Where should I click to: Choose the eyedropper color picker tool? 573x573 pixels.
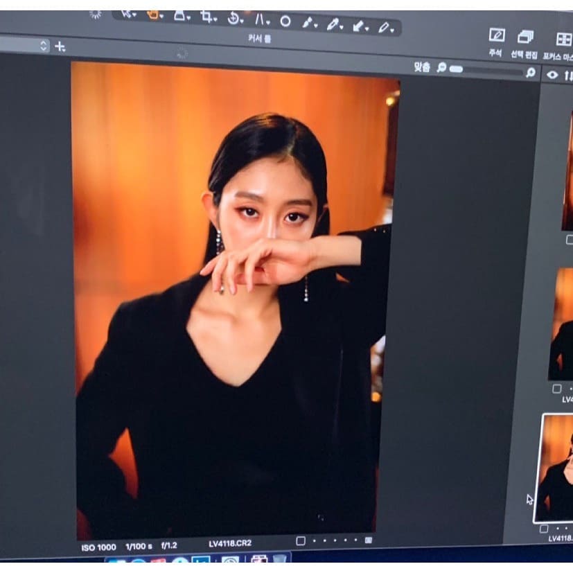coord(334,24)
